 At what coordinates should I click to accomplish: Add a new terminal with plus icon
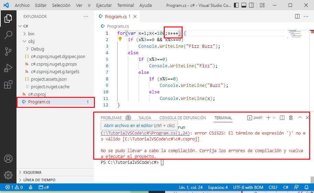pos(268,117)
